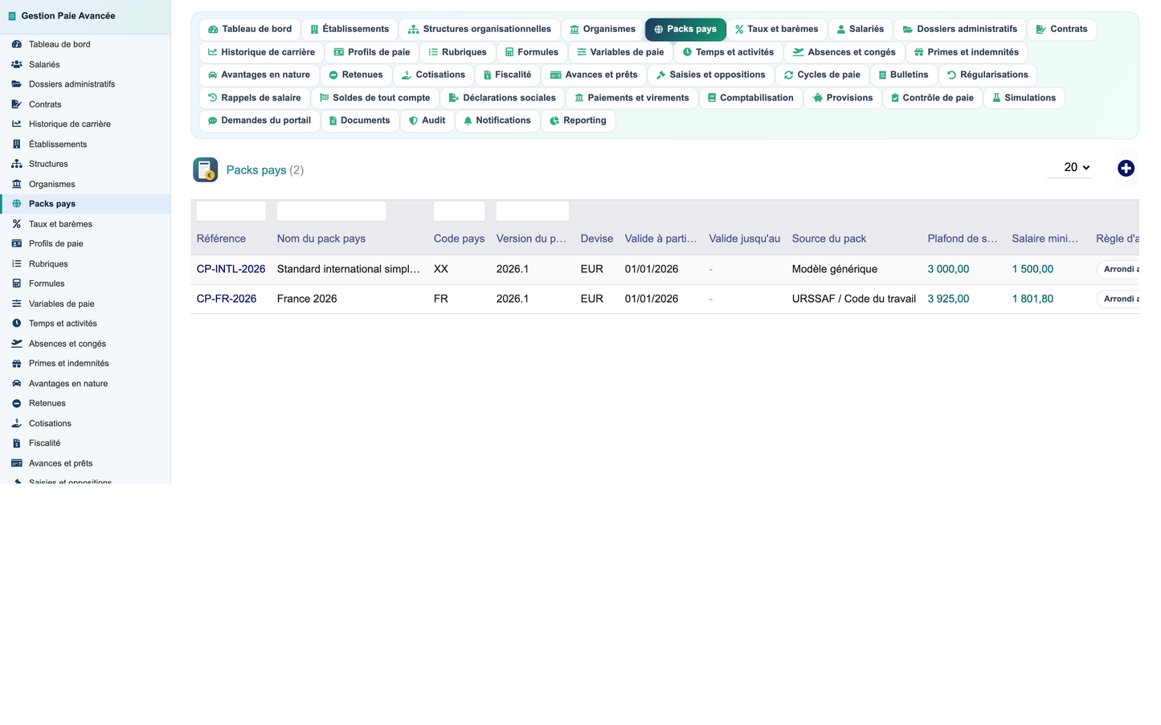Switch to the Taux et barèmes tab
The height and width of the screenshot is (725, 1161).
776,30
